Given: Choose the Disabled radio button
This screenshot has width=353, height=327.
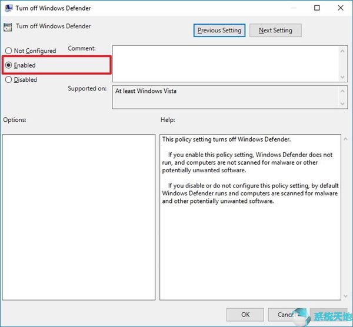Looking at the screenshot, I should (8, 79).
